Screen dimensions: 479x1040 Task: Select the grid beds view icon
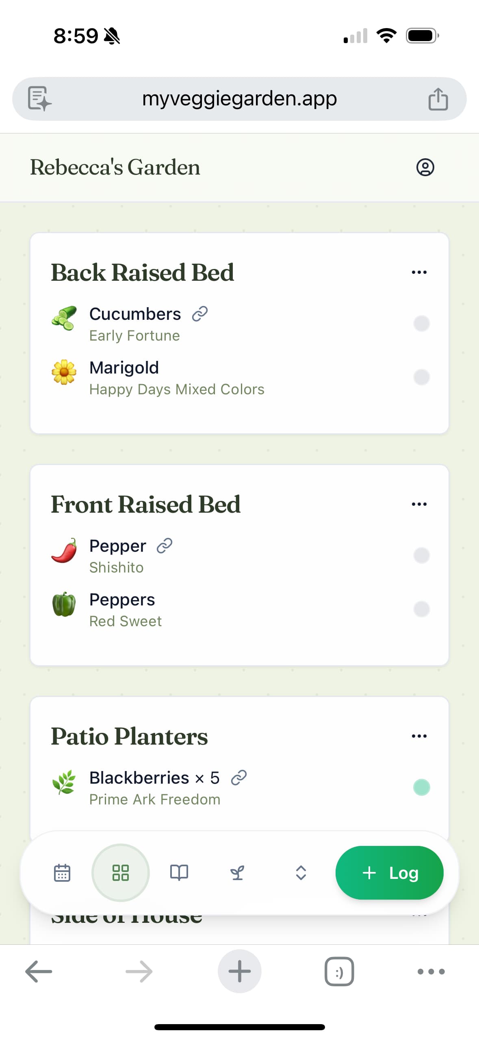click(121, 873)
